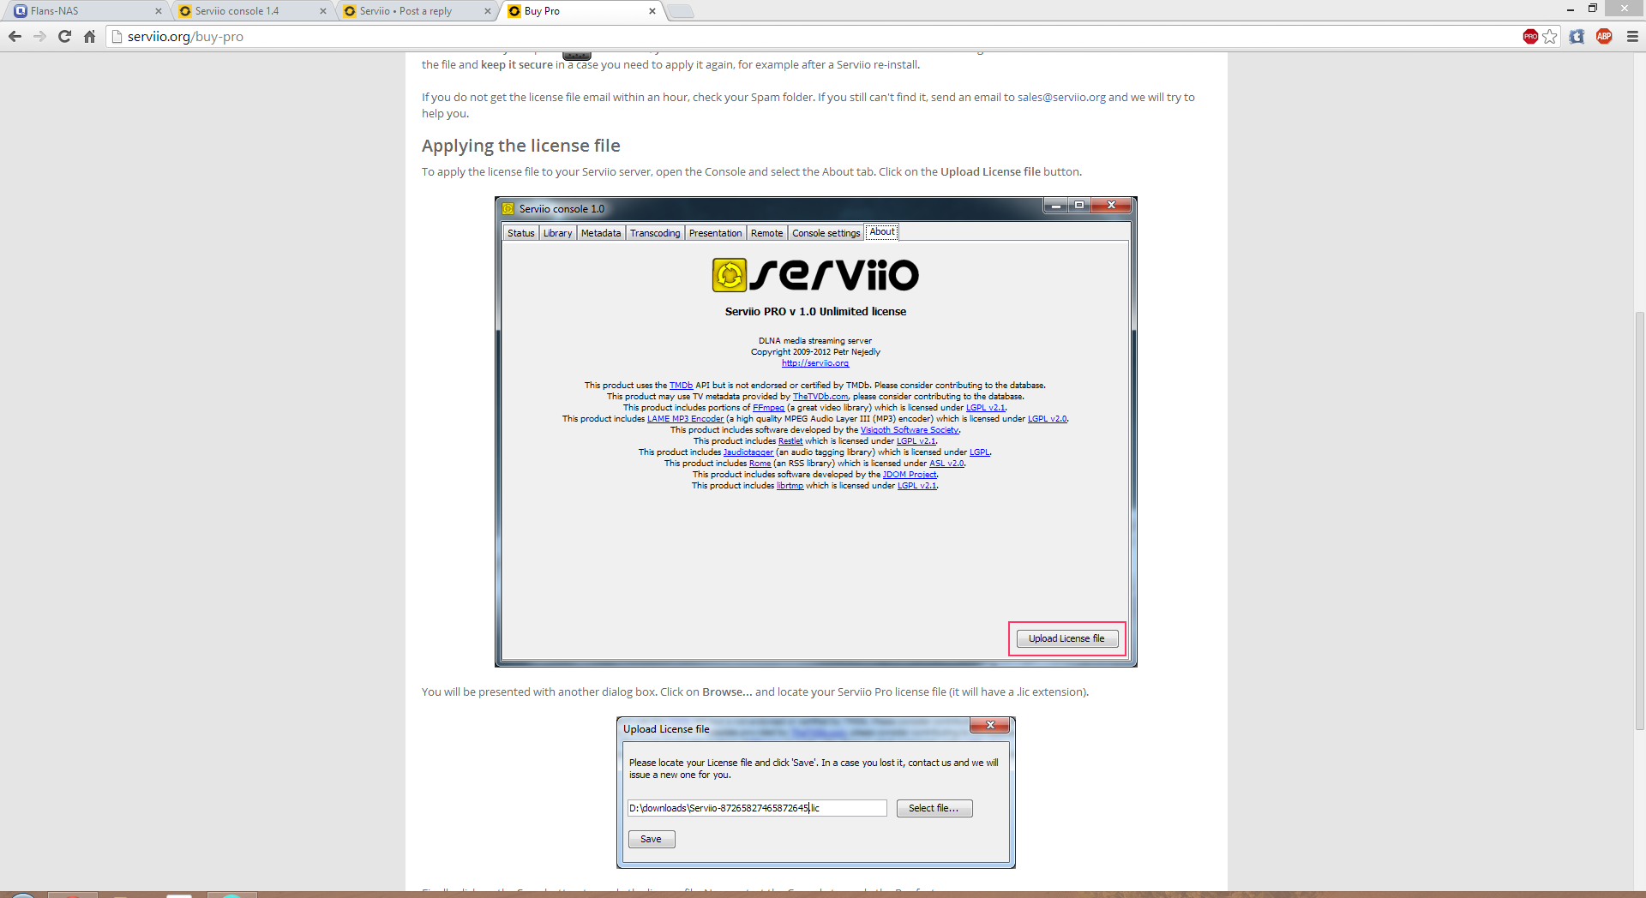Click the red PRO extension icon
This screenshot has width=1646, height=898.
(1530, 36)
